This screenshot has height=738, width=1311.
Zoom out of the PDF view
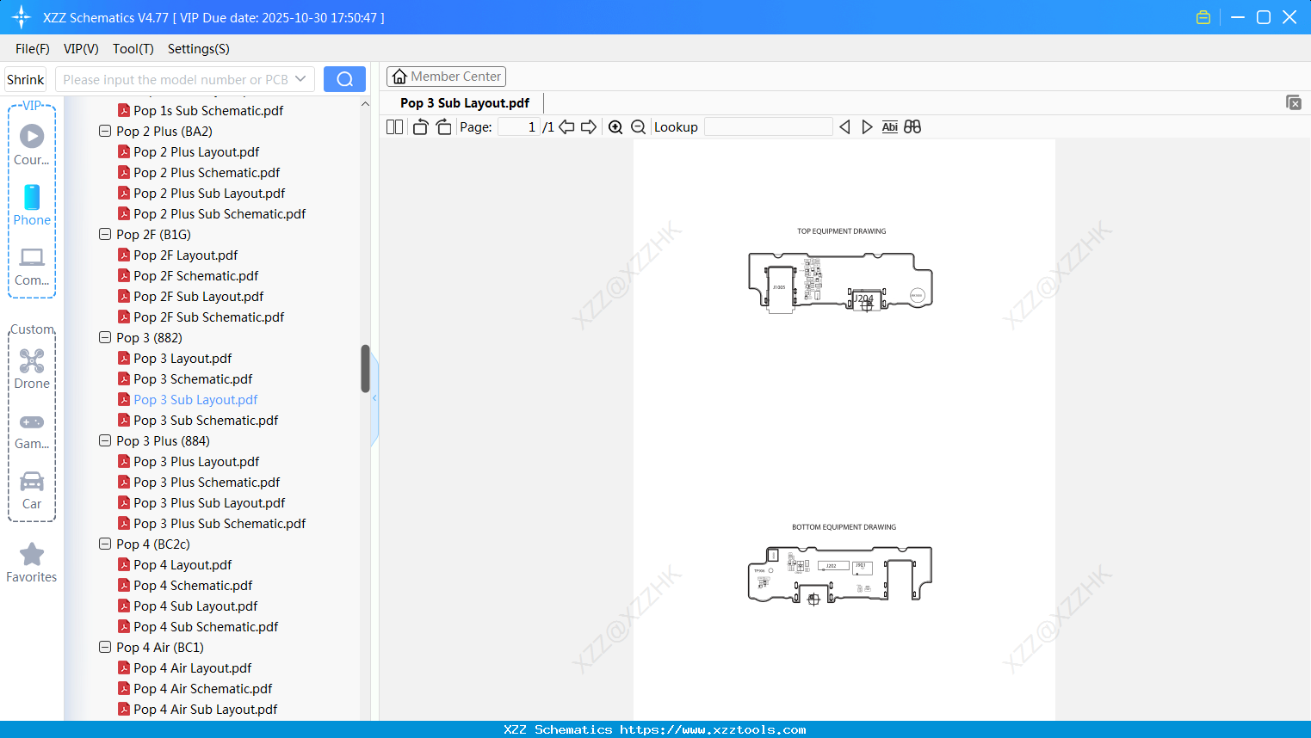pyautogui.click(x=638, y=126)
